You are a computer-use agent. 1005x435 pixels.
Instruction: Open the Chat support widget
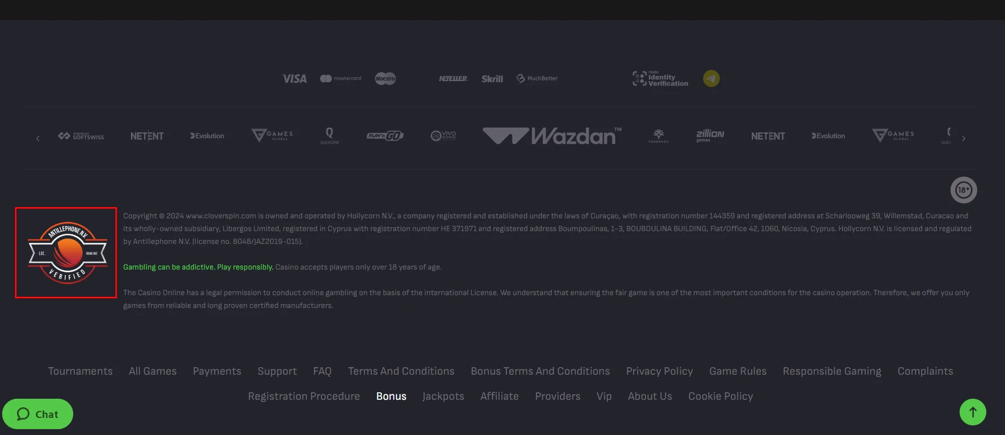(x=37, y=414)
